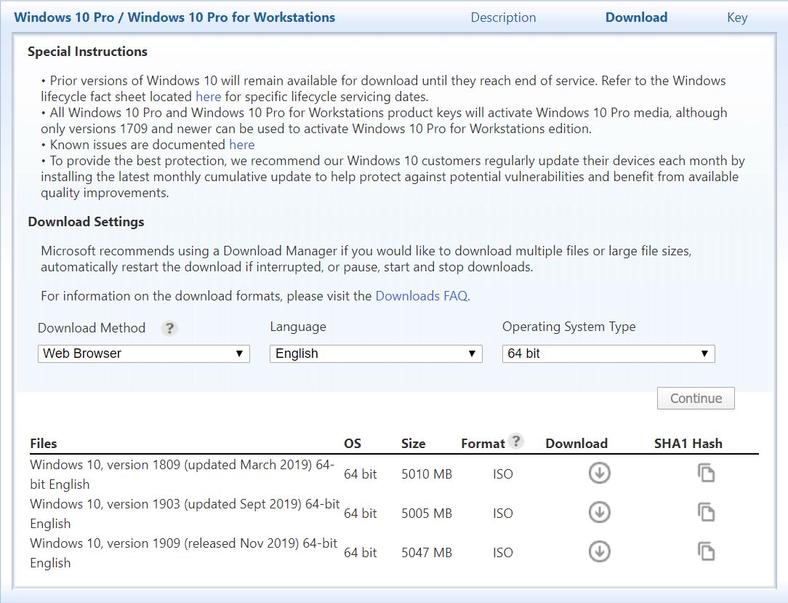The width and height of the screenshot is (788, 603).
Task: Click the ISO format cell for version 1903
Action: tap(502, 514)
